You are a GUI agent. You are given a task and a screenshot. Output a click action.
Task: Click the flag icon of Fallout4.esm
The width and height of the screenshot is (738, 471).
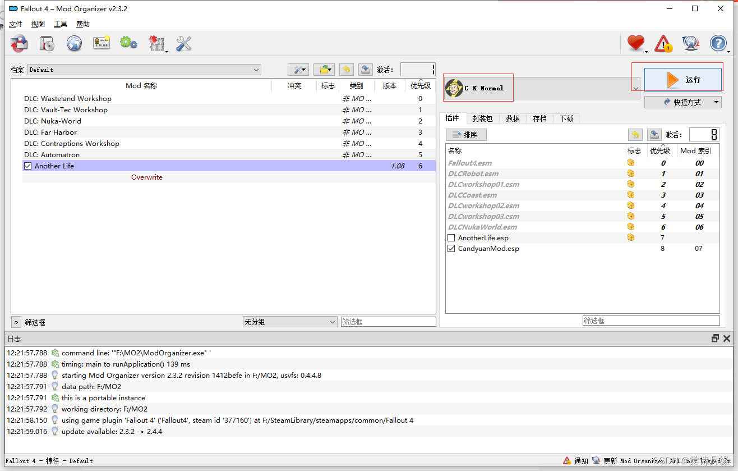pos(631,163)
